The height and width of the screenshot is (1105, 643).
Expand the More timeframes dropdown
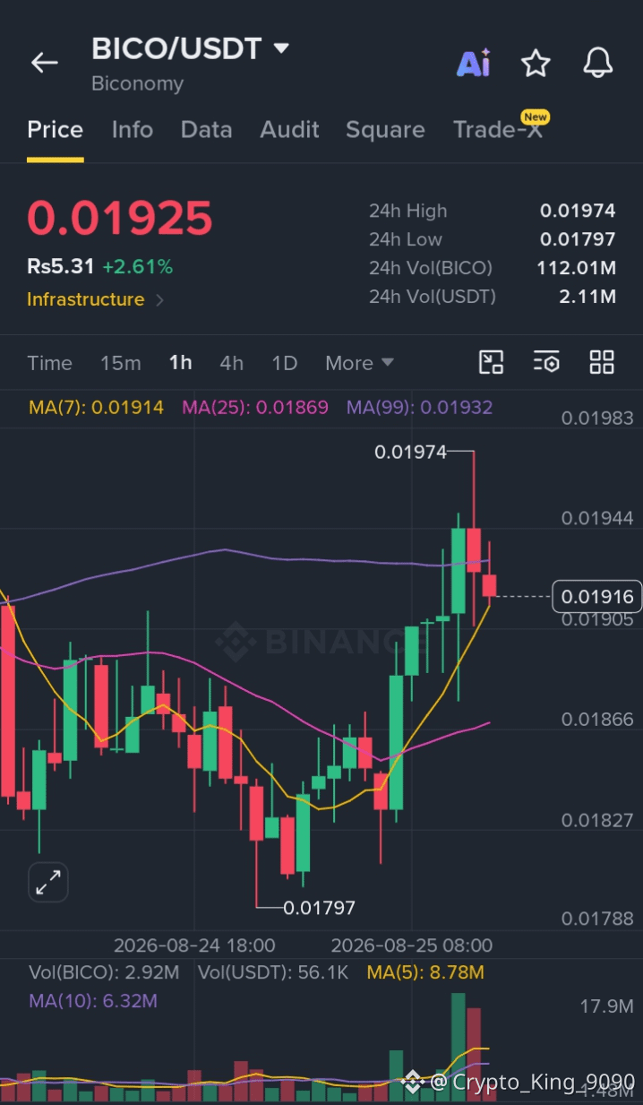click(x=359, y=363)
